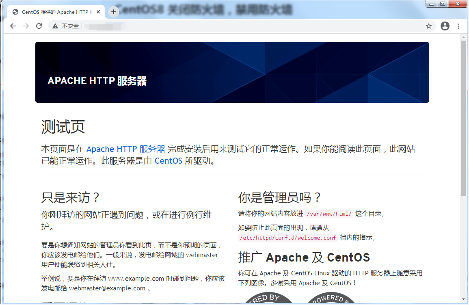Screen dimensions: 469x305
Task: Click the 你是管理员吗？ heading
Action: click(x=279, y=198)
